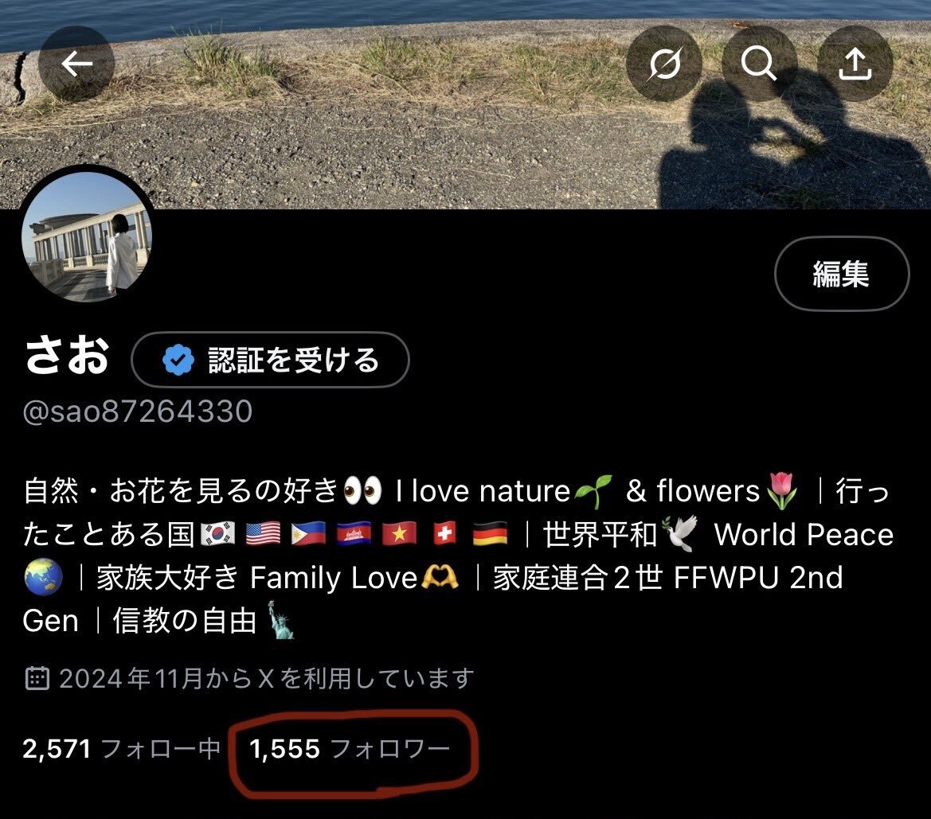
Task: Click the 編集 edit profile button
Action: tap(841, 274)
